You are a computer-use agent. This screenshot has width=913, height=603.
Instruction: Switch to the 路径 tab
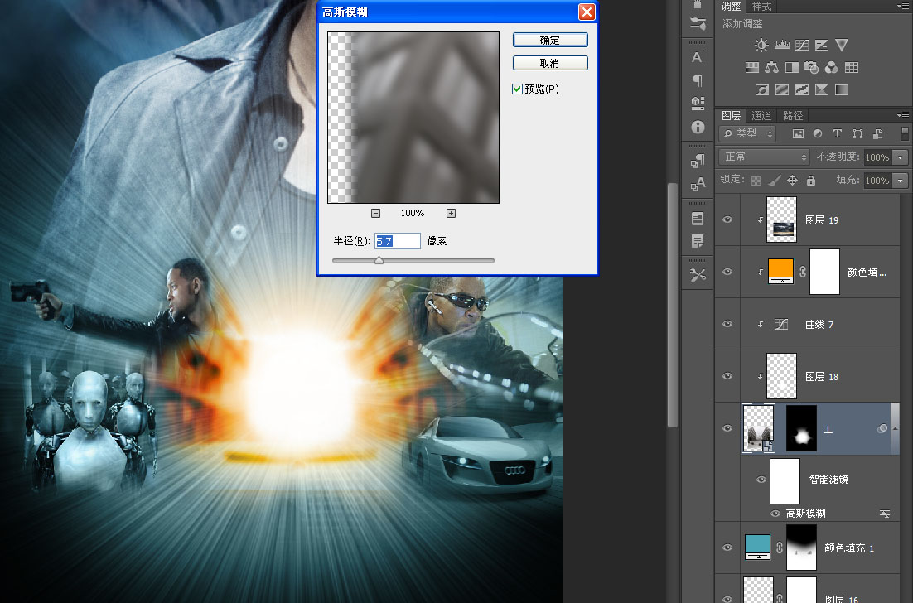point(793,116)
